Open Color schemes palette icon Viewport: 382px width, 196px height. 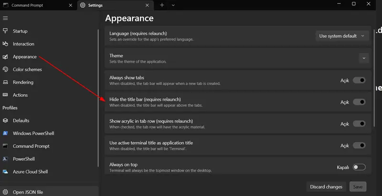(x=5, y=69)
